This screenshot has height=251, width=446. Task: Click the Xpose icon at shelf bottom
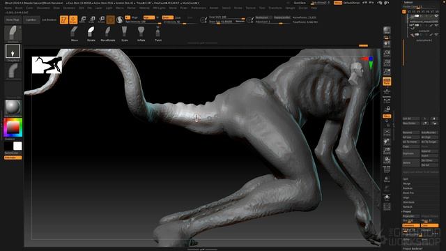click(x=387, y=206)
